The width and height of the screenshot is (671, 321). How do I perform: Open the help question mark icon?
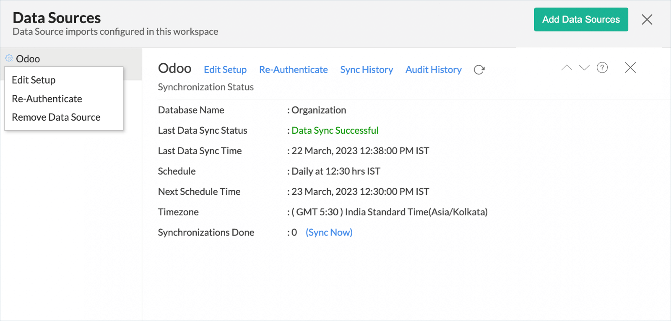(x=602, y=67)
